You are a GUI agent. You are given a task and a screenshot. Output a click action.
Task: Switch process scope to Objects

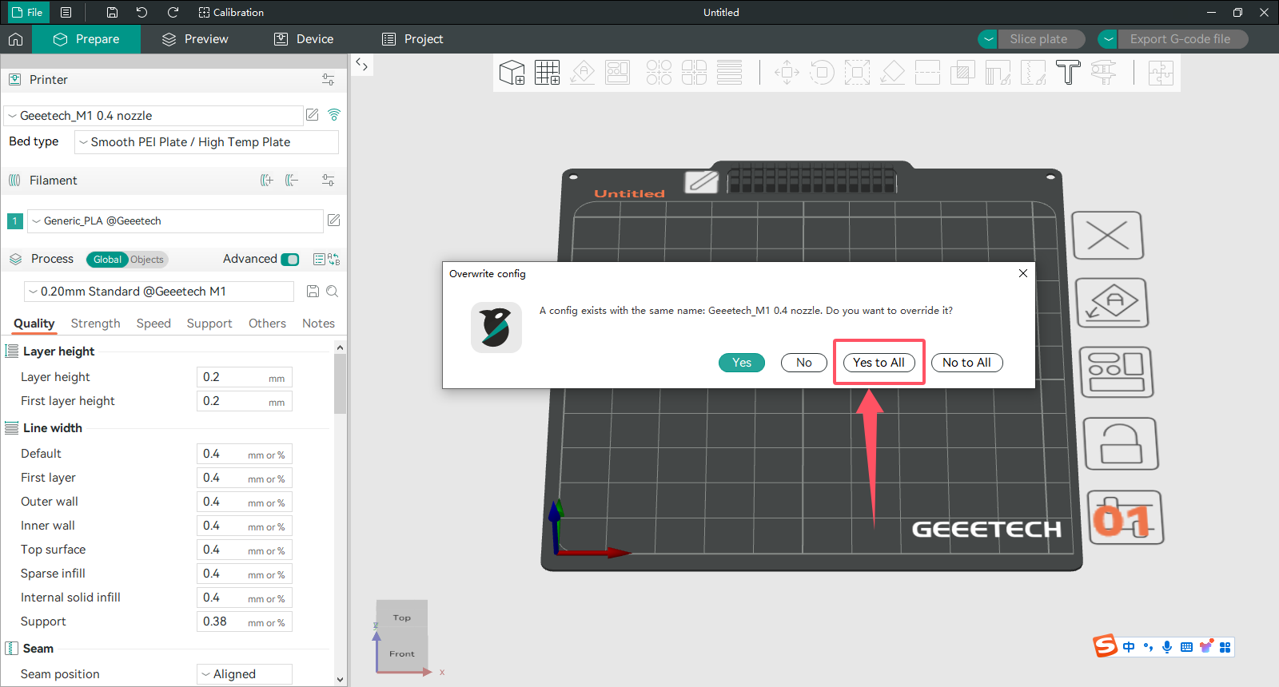[x=147, y=260]
